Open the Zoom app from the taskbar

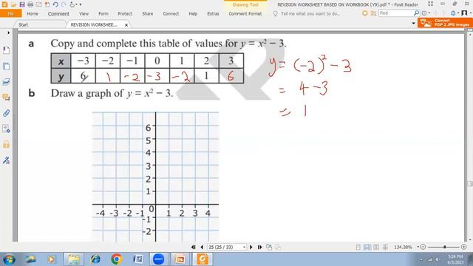point(158,259)
